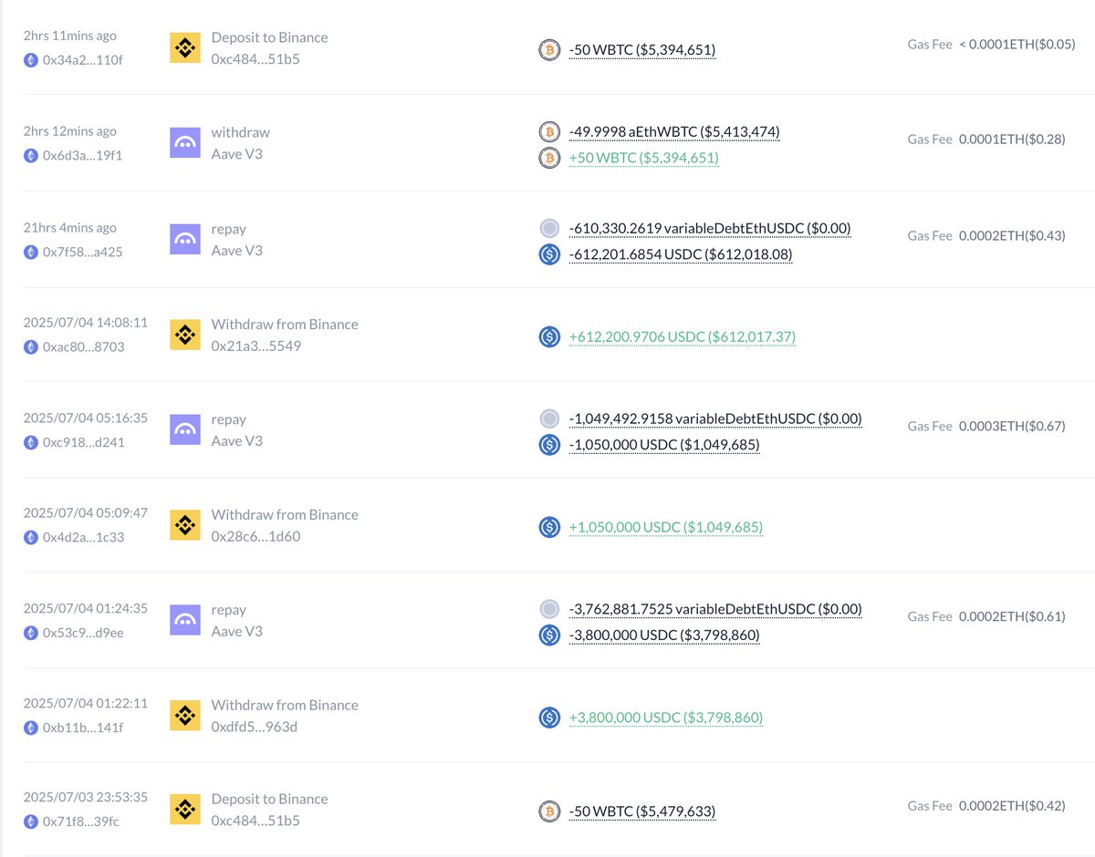The height and width of the screenshot is (857, 1095).
Task: Click Binance icon beside hash 0xb11b…141f
Action: click(185, 716)
